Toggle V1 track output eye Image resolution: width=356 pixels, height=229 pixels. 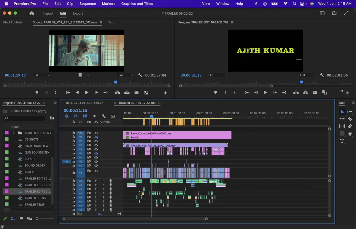(x=96, y=171)
